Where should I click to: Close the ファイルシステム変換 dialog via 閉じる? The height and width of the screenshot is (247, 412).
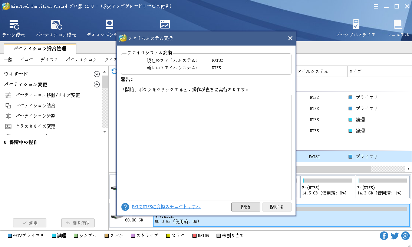(277, 207)
